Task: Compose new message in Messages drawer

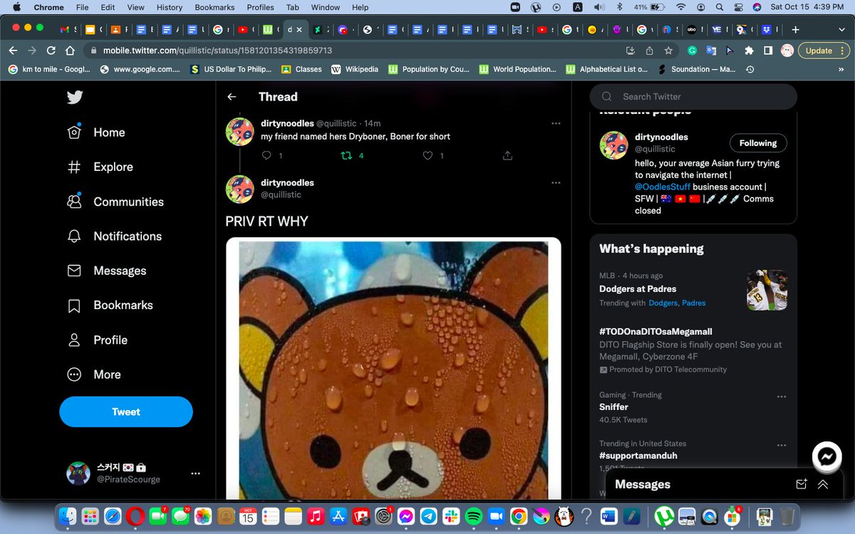Action: tap(801, 484)
